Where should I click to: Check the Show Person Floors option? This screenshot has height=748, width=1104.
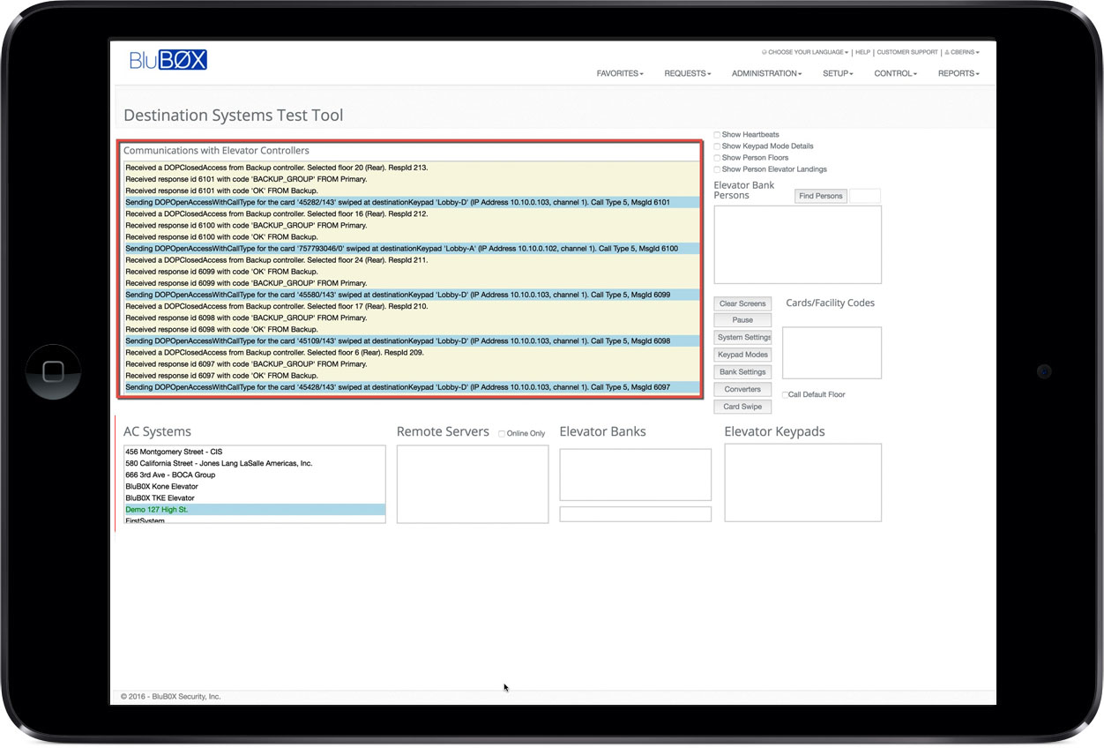coord(718,158)
